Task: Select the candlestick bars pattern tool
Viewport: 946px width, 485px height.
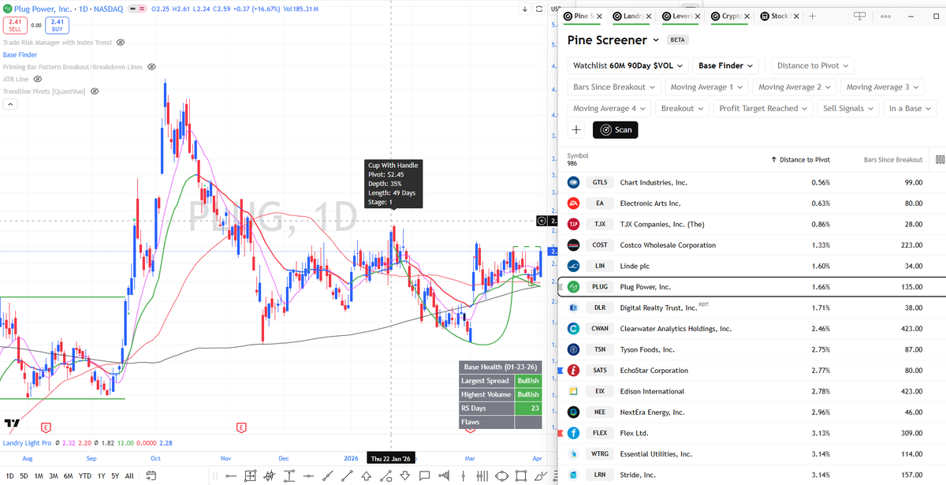Action: point(269,476)
